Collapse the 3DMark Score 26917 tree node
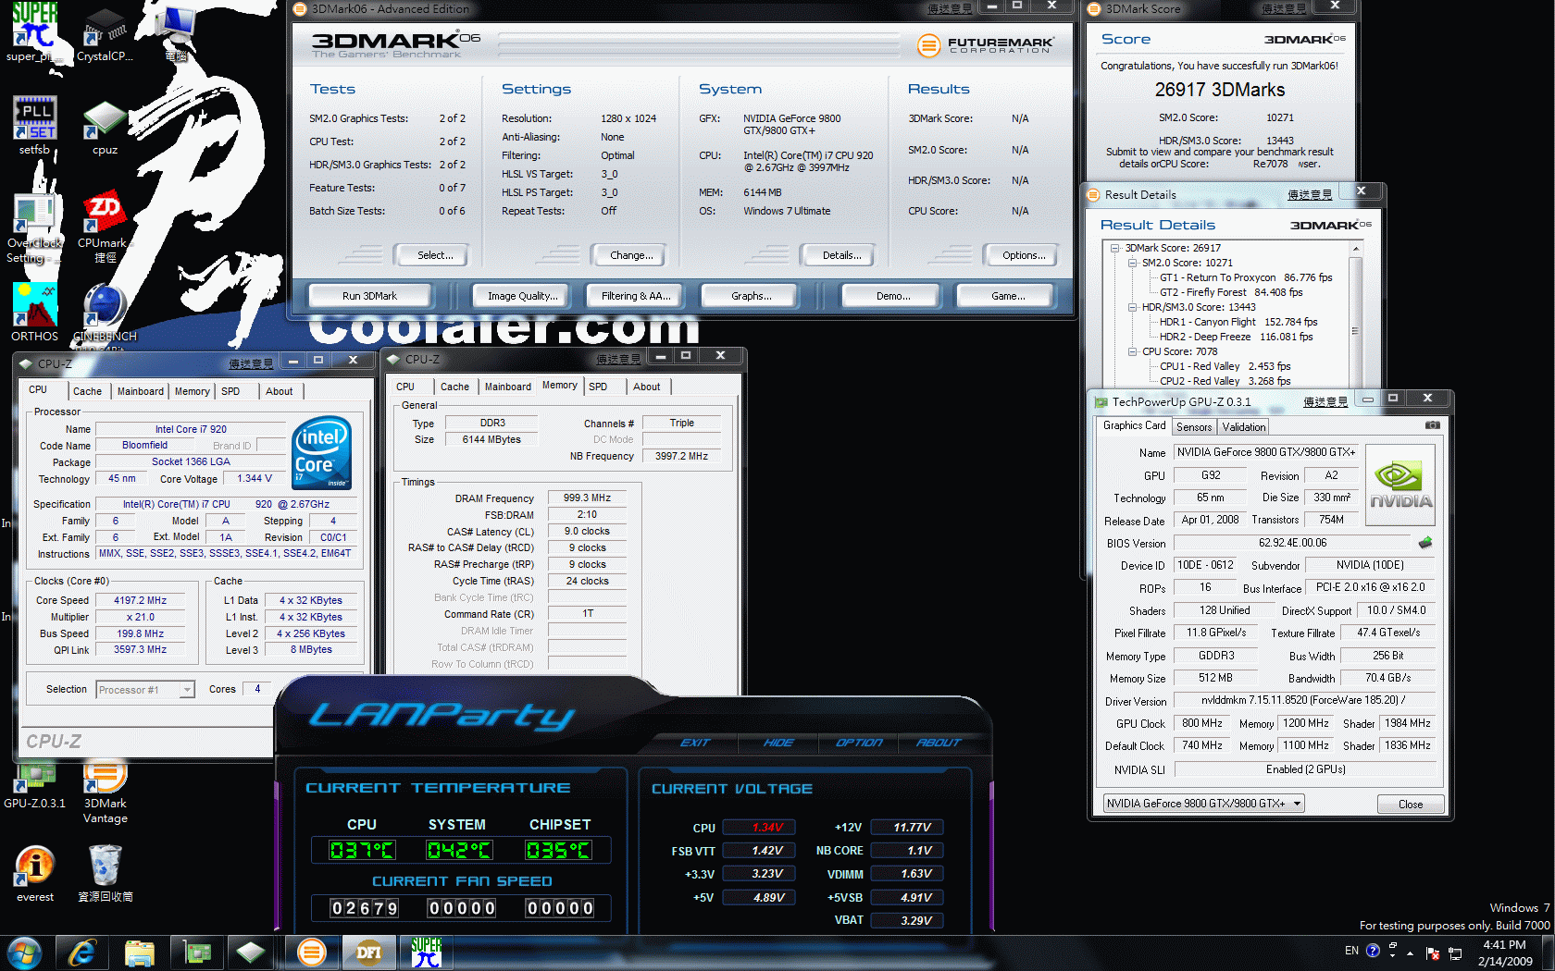 (1115, 248)
